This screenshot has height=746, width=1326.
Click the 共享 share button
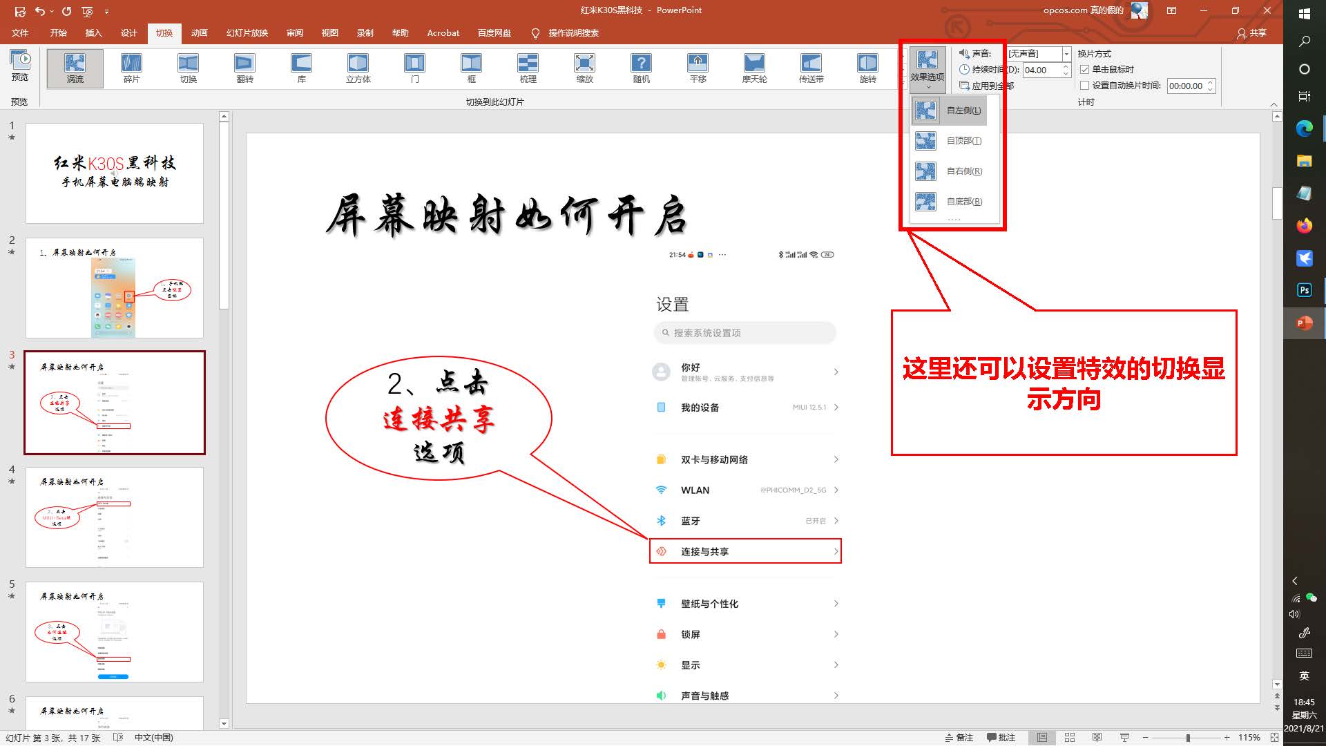point(1251,33)
